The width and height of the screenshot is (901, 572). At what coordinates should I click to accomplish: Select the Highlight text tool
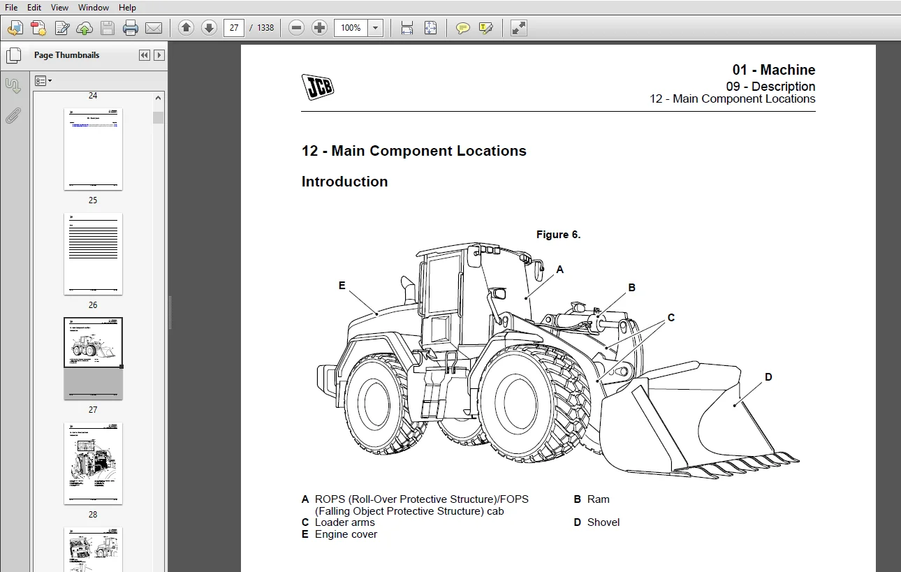(x=486, y=28)
